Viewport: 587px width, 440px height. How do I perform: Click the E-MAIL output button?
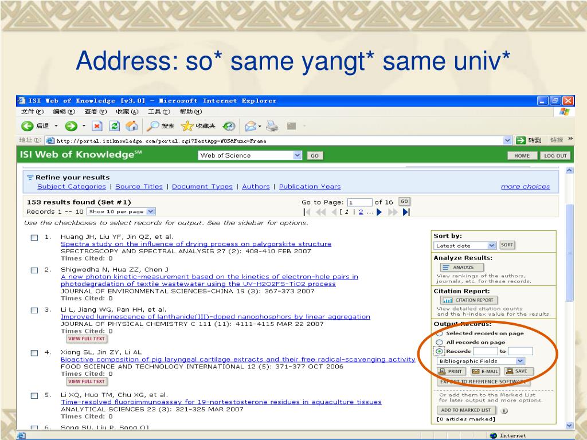(485, 371)
